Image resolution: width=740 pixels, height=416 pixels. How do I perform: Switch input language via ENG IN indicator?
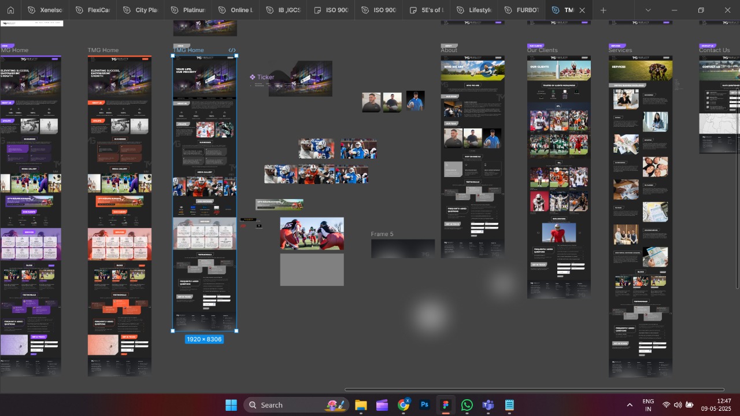[x=648, y=405]
